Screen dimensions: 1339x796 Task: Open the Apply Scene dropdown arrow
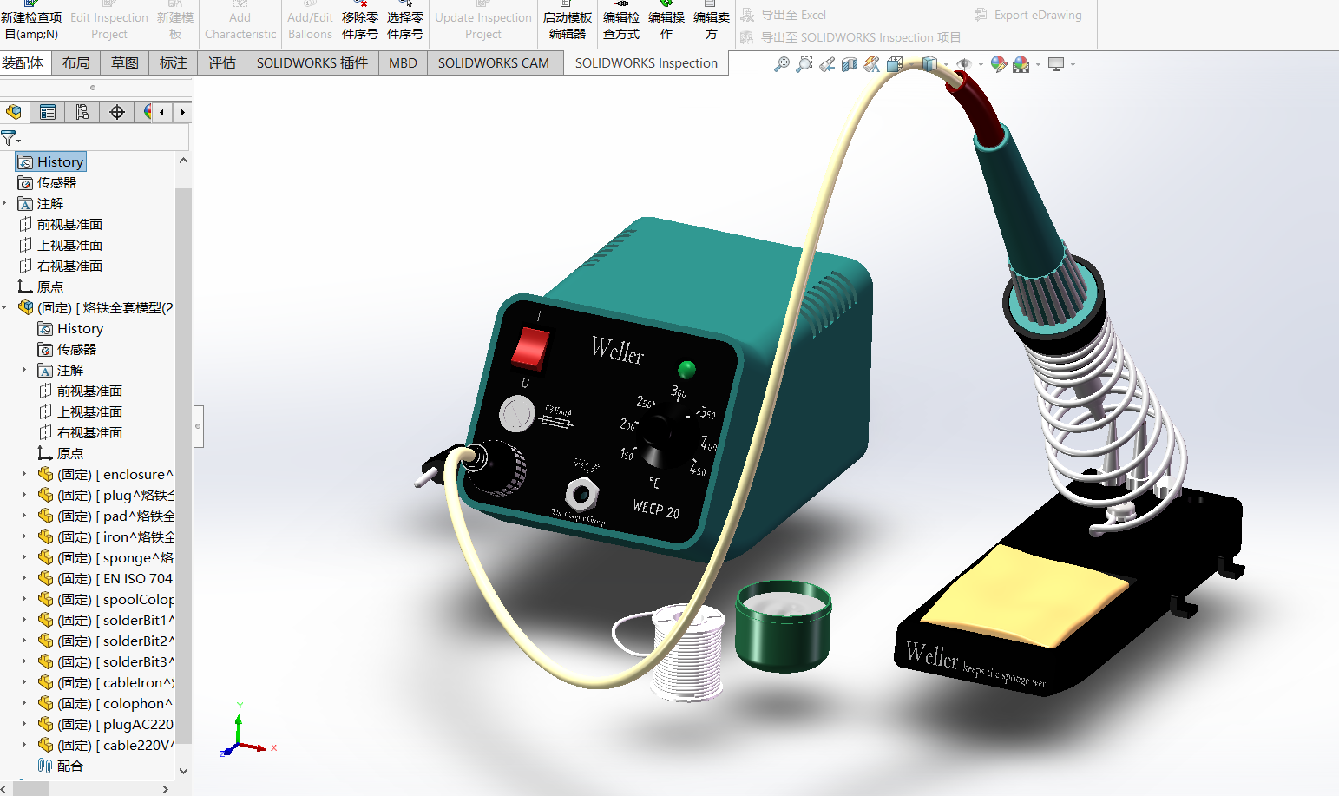click(x=1038, y=64)
